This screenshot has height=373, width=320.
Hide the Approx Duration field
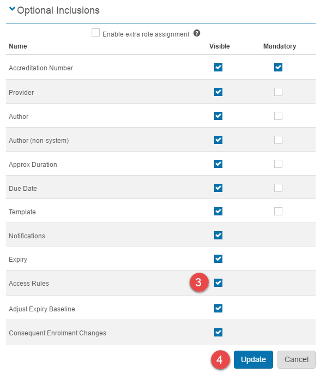pyautogui.click(x=218, y=164)
